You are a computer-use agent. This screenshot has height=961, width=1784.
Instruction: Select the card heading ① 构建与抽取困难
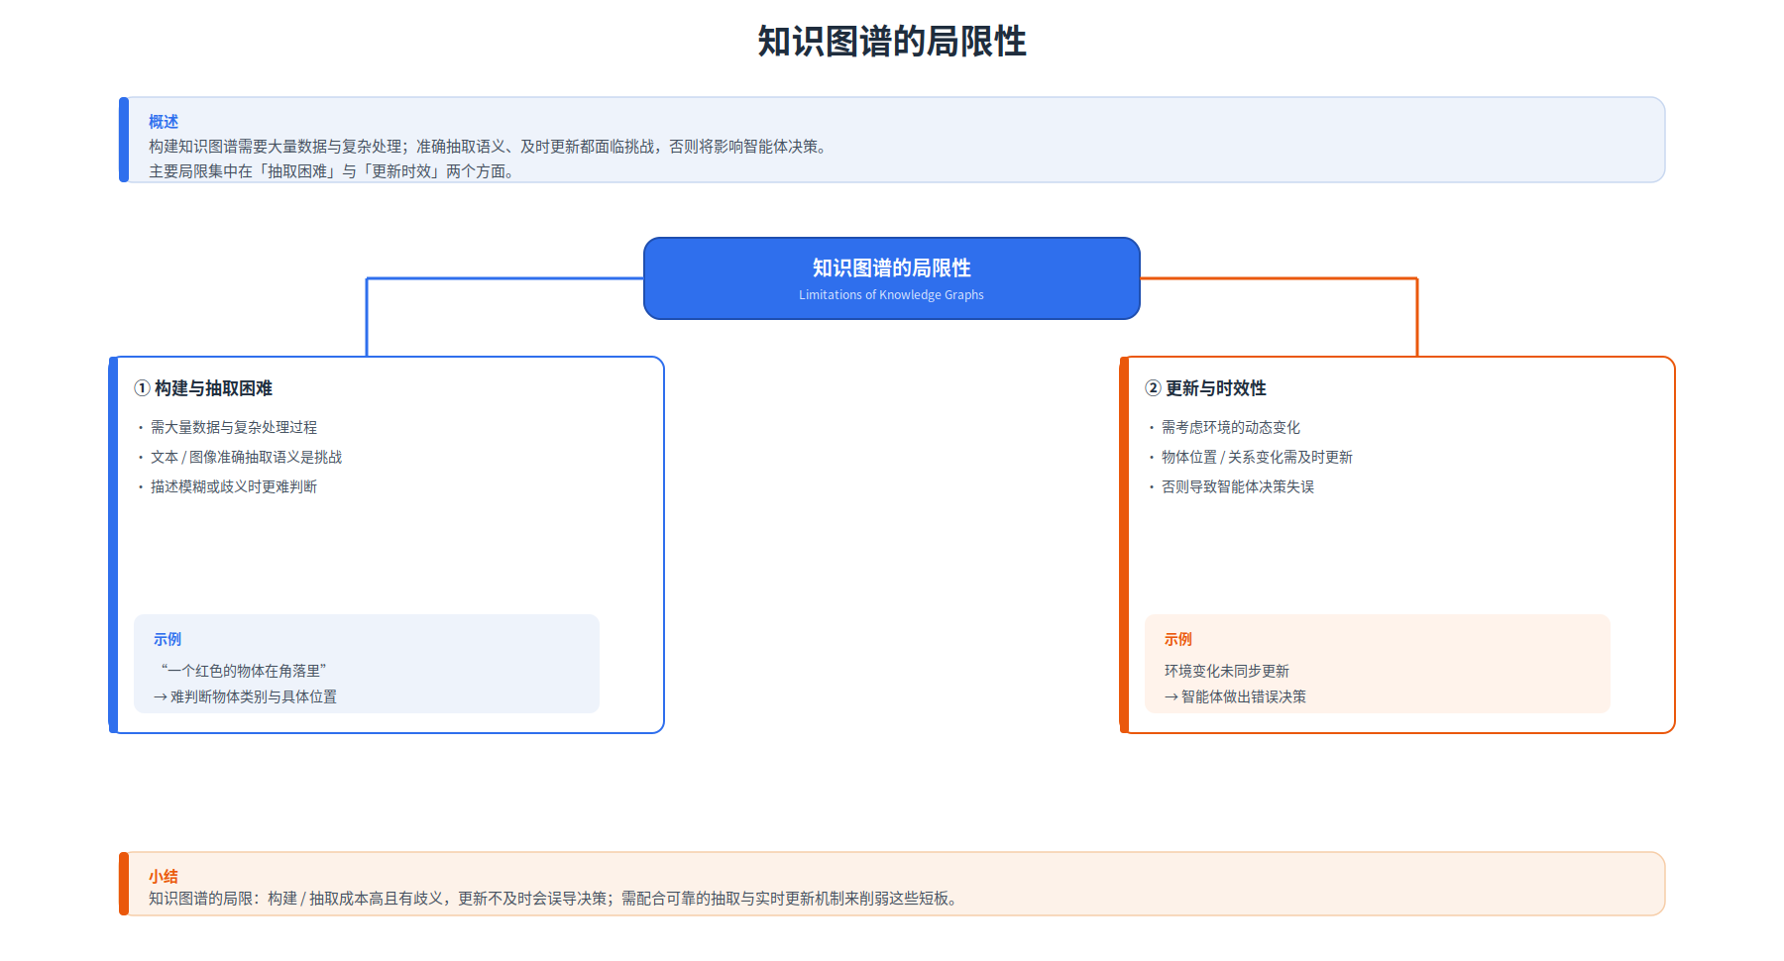[203, 388]
